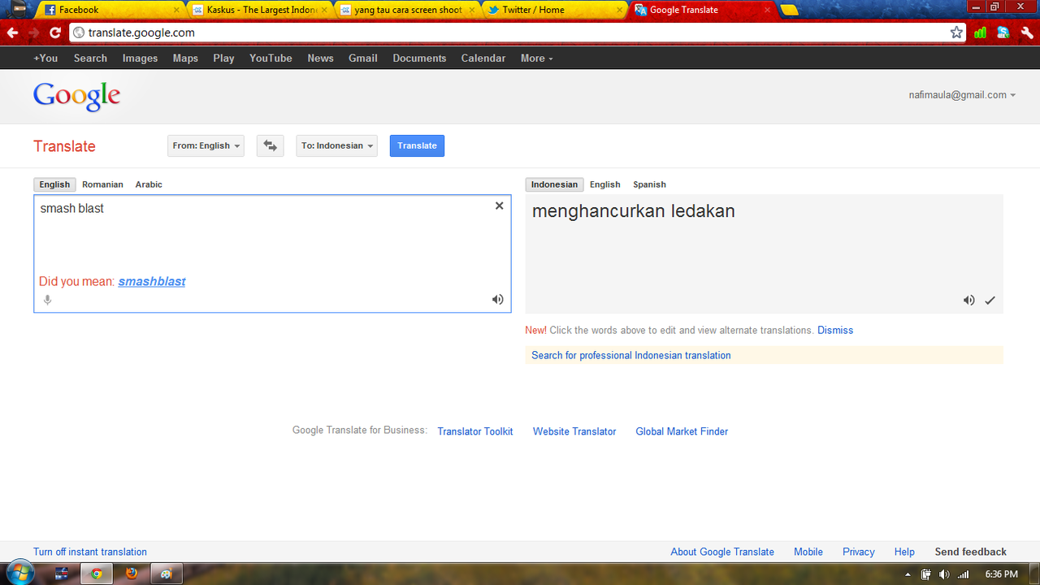Open Calendar in the Google bar

click(483, 58)
